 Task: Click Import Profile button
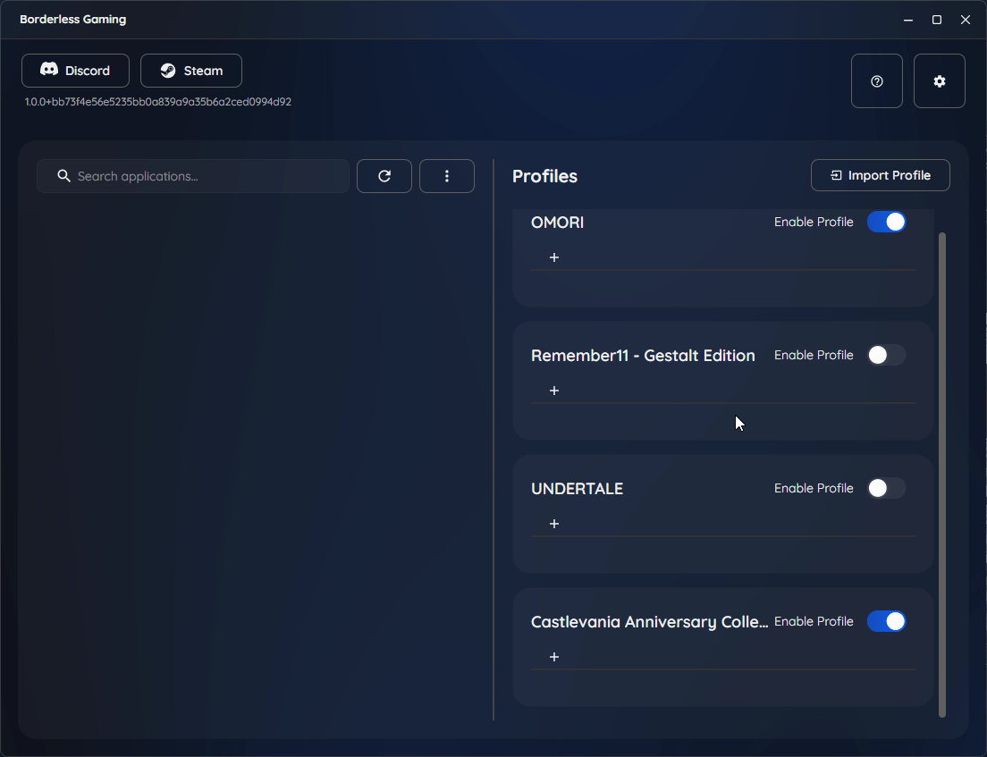tap(880, 175)
